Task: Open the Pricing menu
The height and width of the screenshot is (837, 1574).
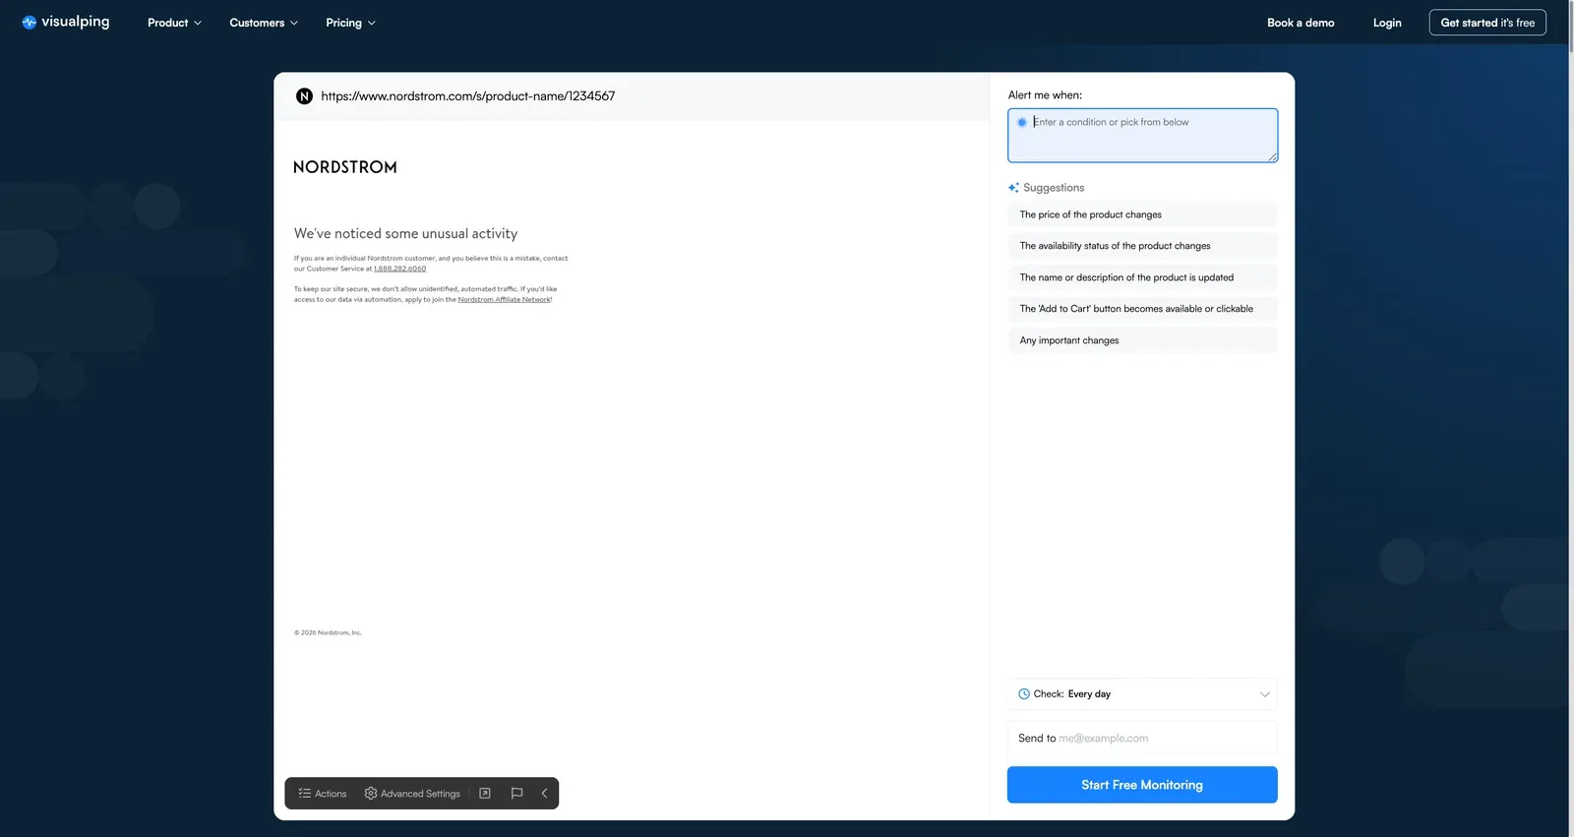Action: [350, 23]
